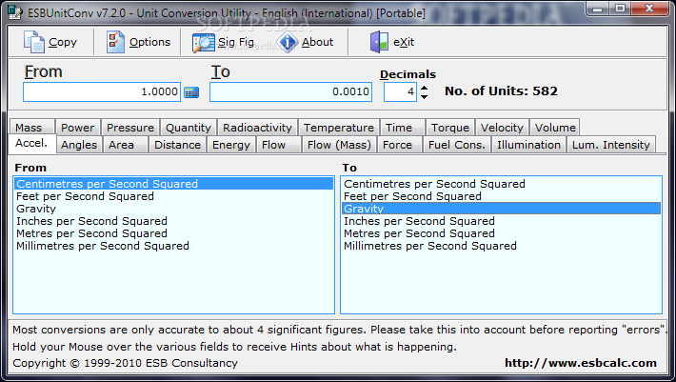Click the Sig Fig magnifier icon
This screenshot has width=676, height=382.
point(203,43)
